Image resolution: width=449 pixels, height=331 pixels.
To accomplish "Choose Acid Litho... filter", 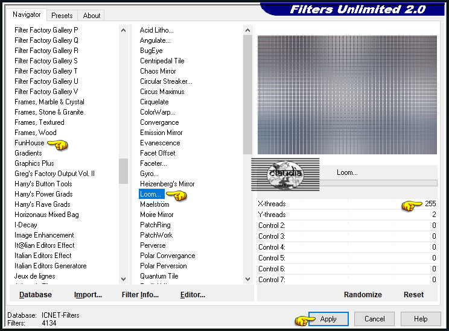I will point(157,30).
